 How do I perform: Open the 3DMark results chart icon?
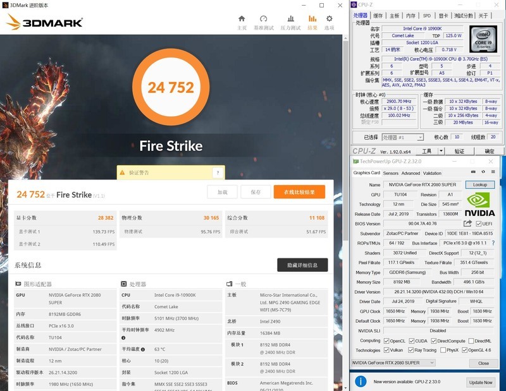tap(312, 19)
